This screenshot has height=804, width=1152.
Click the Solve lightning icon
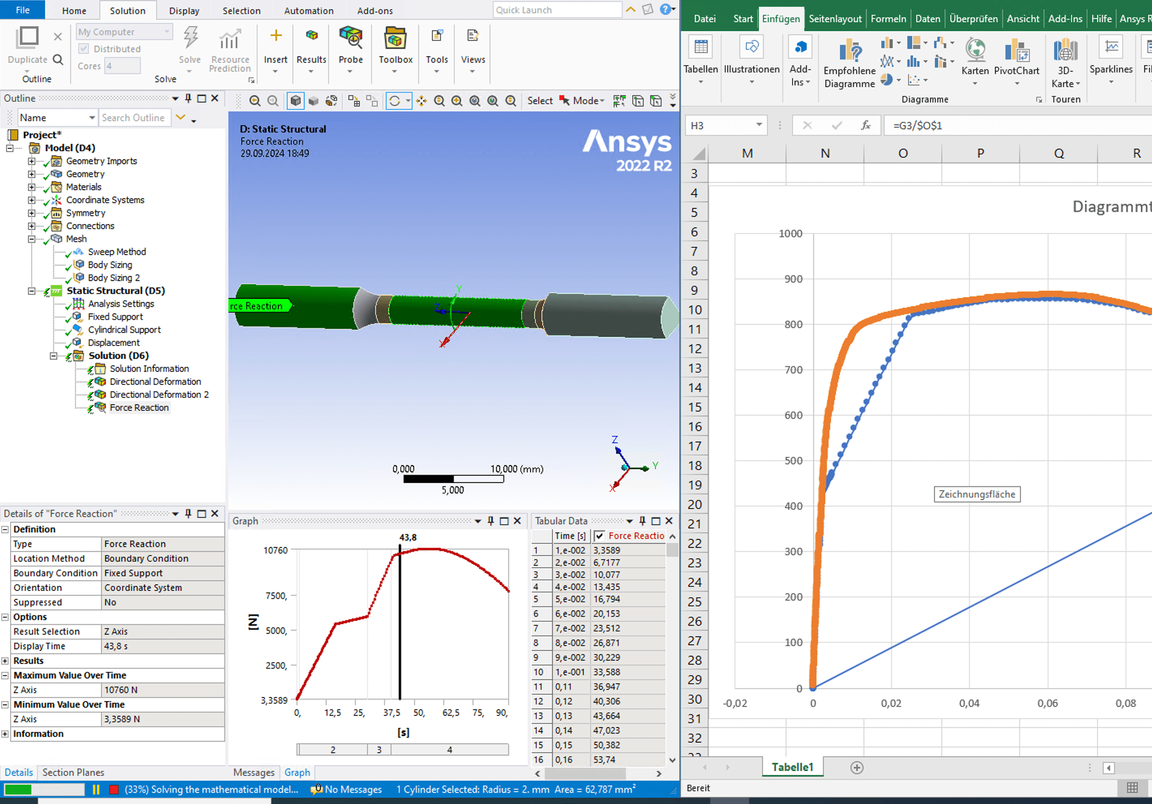(x=190, y=38)
